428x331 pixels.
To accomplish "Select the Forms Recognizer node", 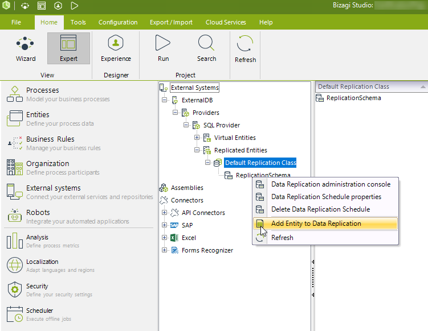I will pos(207,250).
